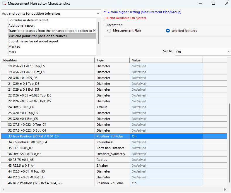Viewport: 231px width, 193px height.
Task: Select 'Additional report' in the list
Action: tap(21, 25)
